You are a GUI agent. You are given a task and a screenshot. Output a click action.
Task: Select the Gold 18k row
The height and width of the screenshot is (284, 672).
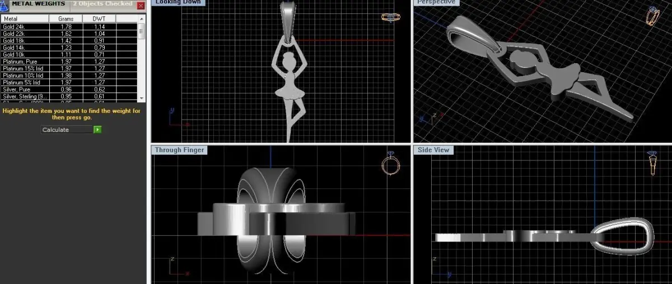69,40
